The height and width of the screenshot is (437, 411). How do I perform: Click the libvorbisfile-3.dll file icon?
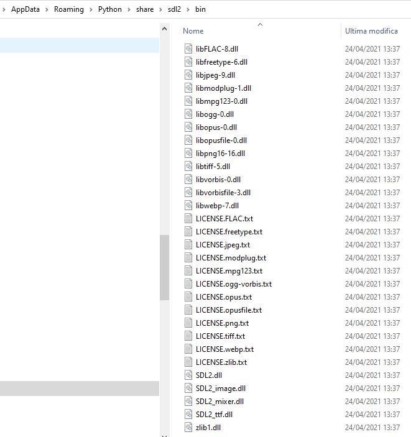click(188, 192)
